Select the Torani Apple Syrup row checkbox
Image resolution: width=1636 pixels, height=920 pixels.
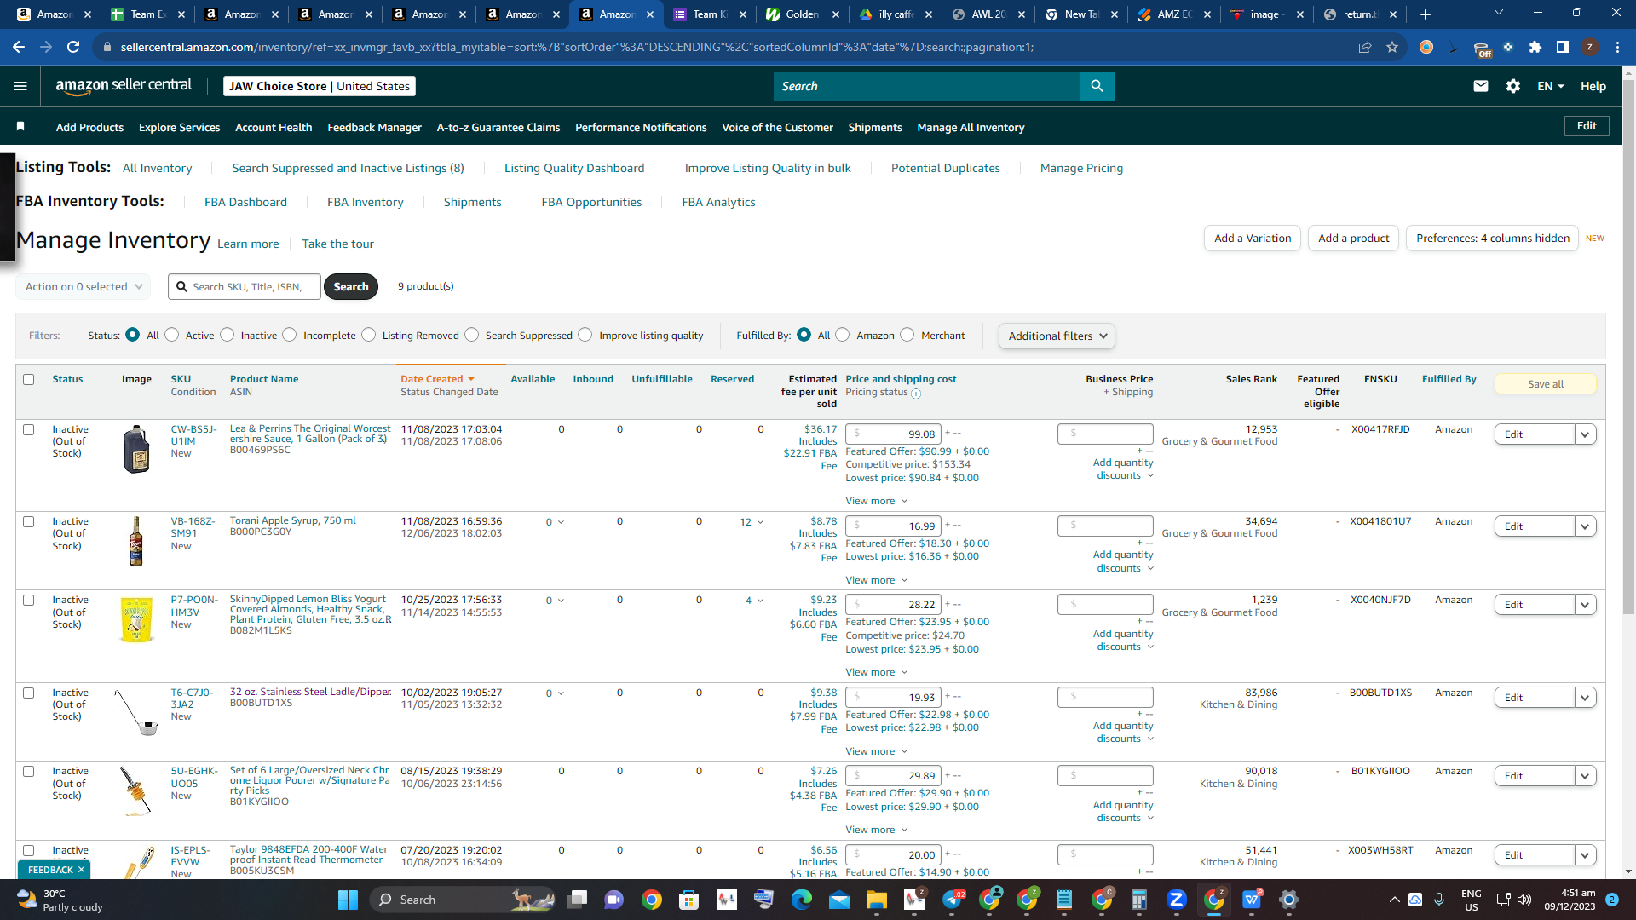point(29,522)
